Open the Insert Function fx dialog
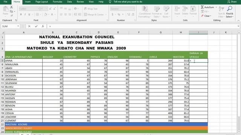The width and height of the screenshot is (241, 135). pyautogui.click(x=43, y=26)
